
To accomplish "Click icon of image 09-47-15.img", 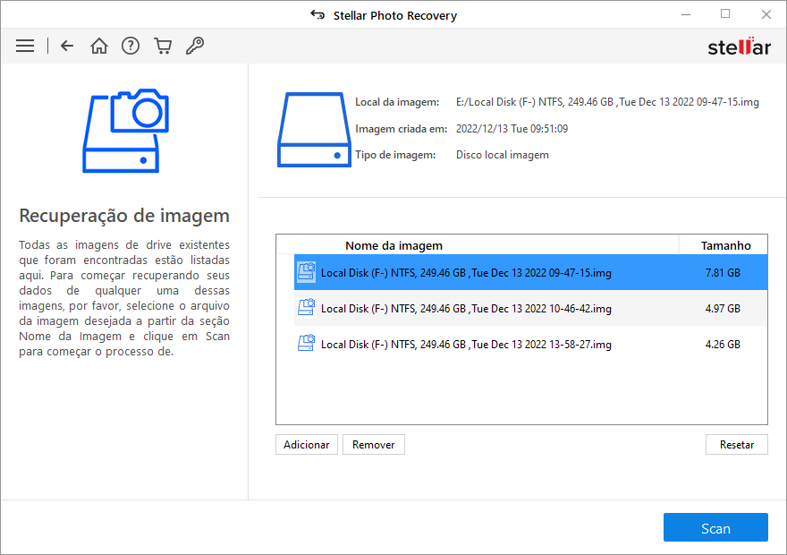I will click(306, 272).
